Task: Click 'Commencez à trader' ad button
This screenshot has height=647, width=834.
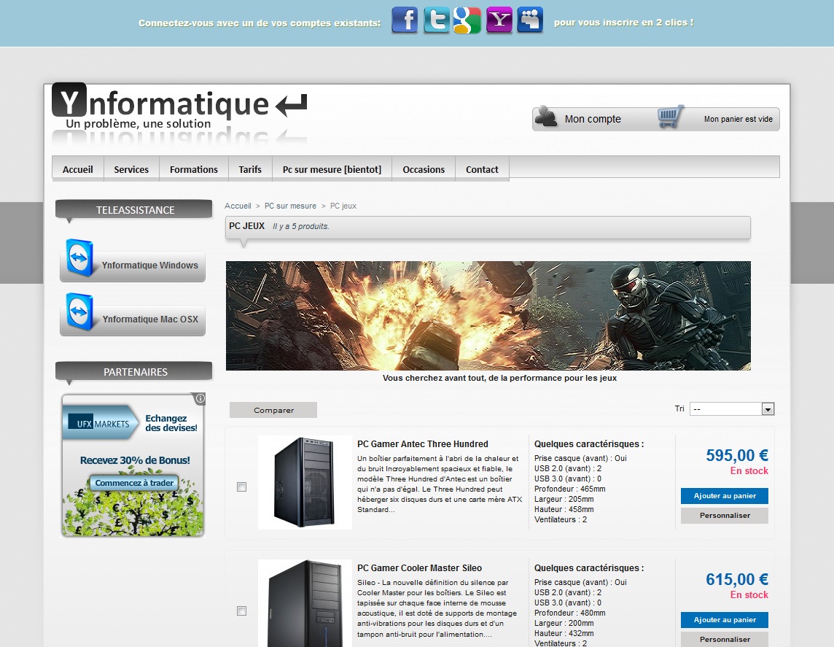Action: point(134,483)
